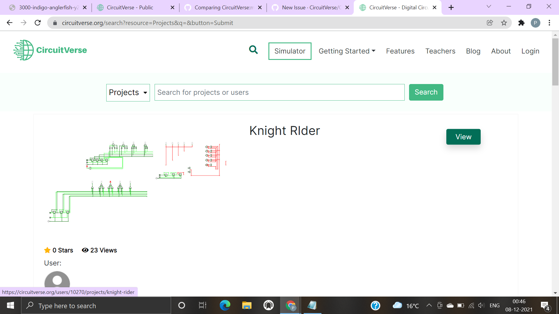Open the Chrome profile avatar icon
The width and height of the screenshot is (559, 314).
click(535, 23)
